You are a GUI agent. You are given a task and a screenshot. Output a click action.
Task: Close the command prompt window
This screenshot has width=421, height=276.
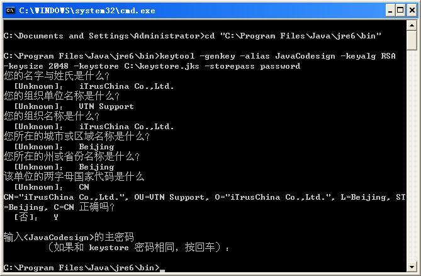[x=412, y=11]
